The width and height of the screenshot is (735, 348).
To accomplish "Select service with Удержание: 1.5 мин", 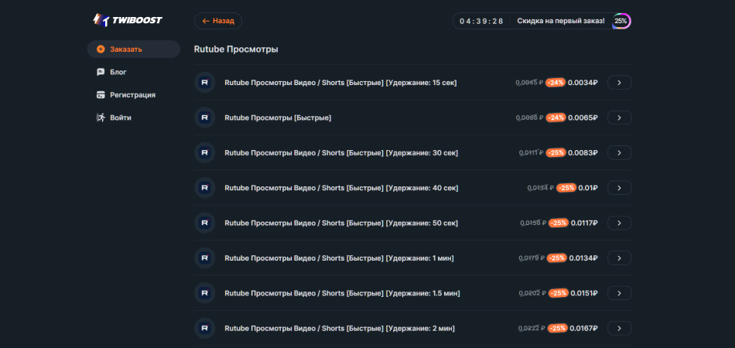I will click(342, 293).
